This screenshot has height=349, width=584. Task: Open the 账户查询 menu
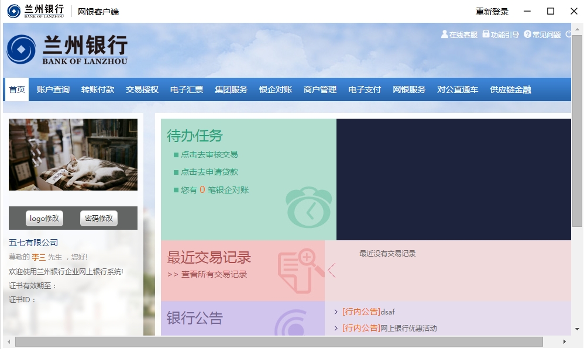click(x=53, y=89)
